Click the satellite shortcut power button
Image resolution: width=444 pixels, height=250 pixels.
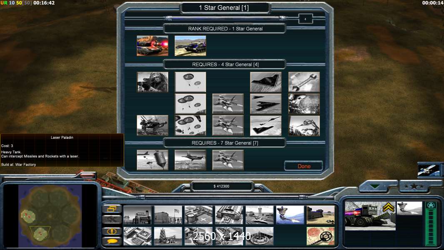[x=429, y=170]
